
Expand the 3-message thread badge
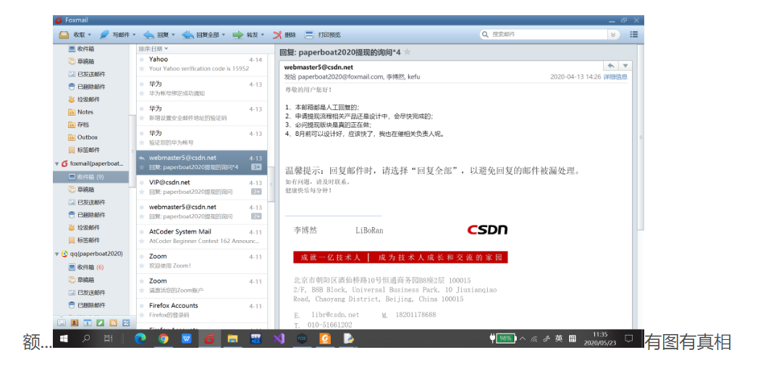point(256,167)
